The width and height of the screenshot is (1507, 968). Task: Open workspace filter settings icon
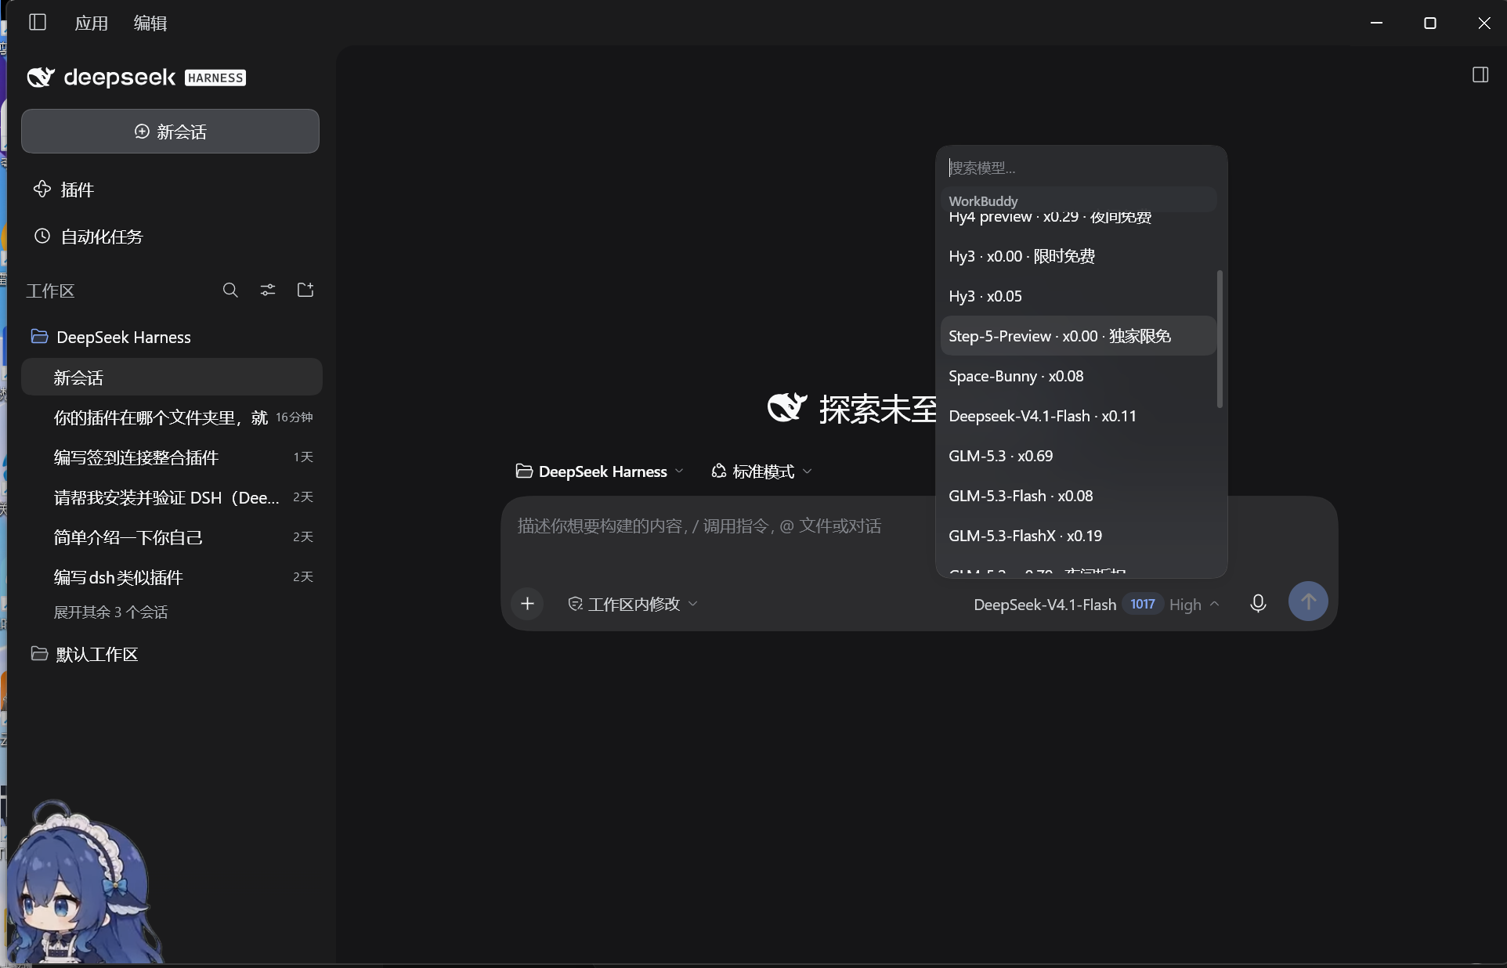point(268,291)
